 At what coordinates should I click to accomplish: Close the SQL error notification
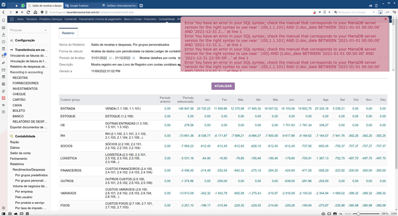(x=385, y=19)
